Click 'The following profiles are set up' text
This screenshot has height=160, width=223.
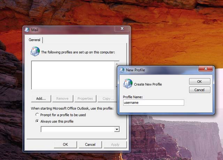(x=78, y=52)
